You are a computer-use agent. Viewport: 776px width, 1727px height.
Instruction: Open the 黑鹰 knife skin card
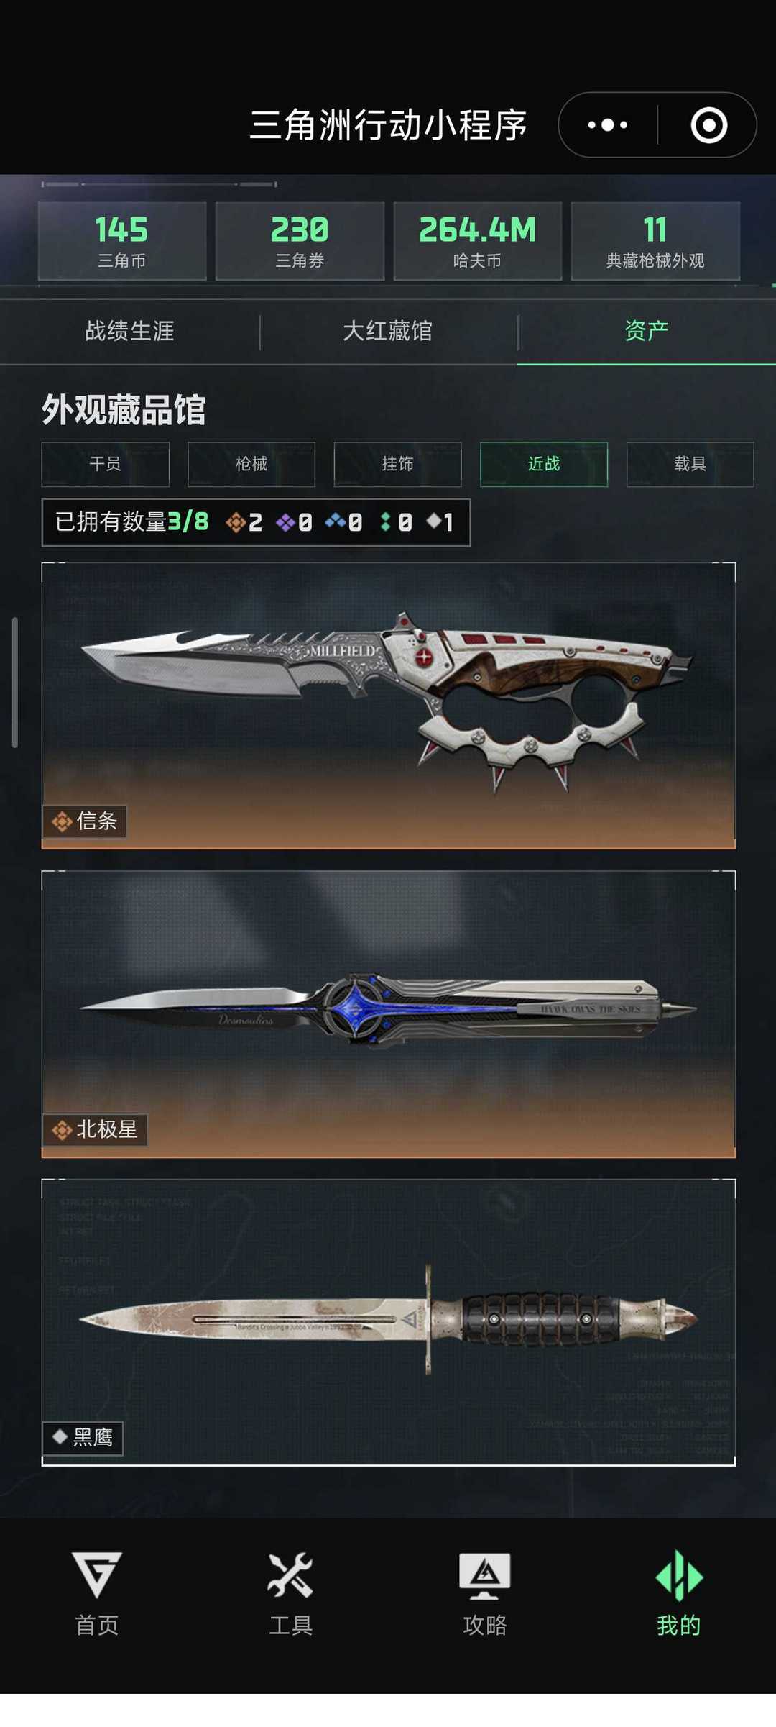[x=389, y=1322]
